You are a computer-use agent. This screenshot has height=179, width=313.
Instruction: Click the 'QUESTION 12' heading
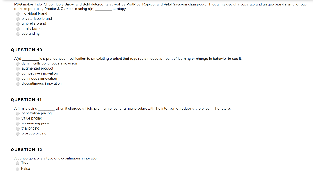27,150
